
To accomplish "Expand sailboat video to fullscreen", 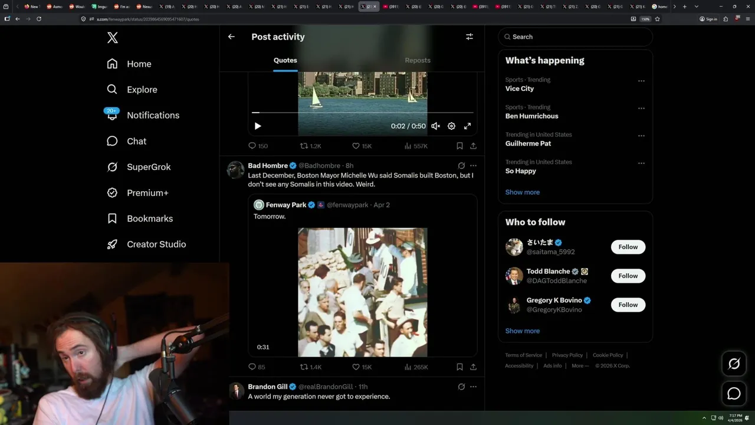I will [x=467, y=126].
